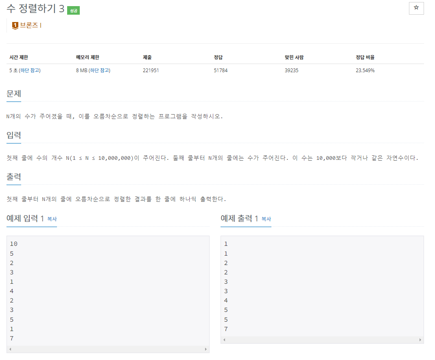Click the left scroll arrow under sample output
This screenshot has width=435, height=360.
(x=224, y=339)
